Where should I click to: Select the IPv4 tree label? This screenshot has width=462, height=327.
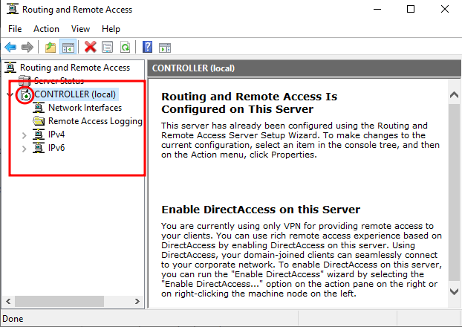click(x=56, y=135)
